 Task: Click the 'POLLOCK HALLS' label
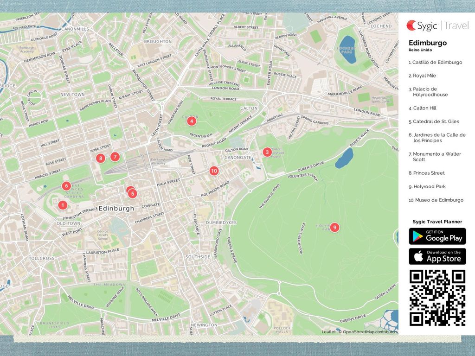click(x=282, y=330)
